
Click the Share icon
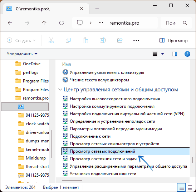120,41
